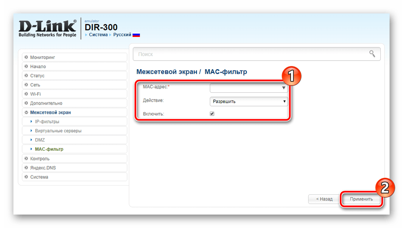Expand the Wi-Fi section
Screen dimensions: 403x228
[75, 94]
